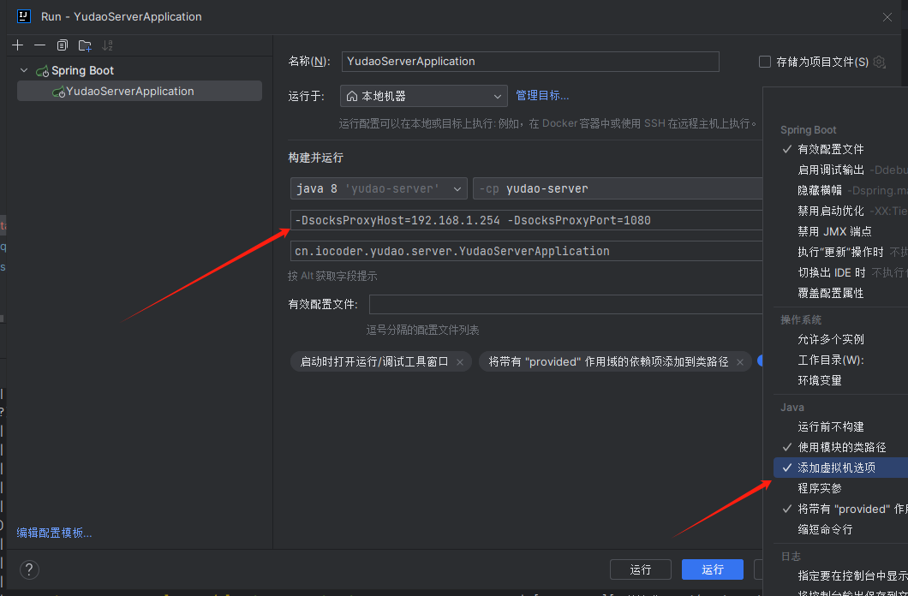
Task: Open the java 8 'yudao-server' JDK dropdown
Action: click(x=378, y=188)
